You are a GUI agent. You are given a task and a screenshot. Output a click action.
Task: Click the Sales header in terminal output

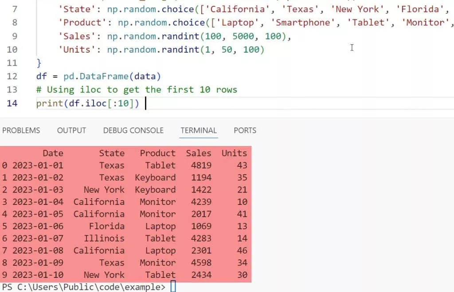(198, 153)
